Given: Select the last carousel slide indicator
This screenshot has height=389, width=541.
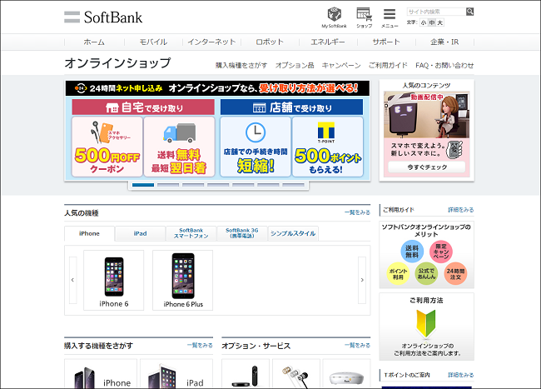Looking at the screenshot, I should [x=293, y=185].
